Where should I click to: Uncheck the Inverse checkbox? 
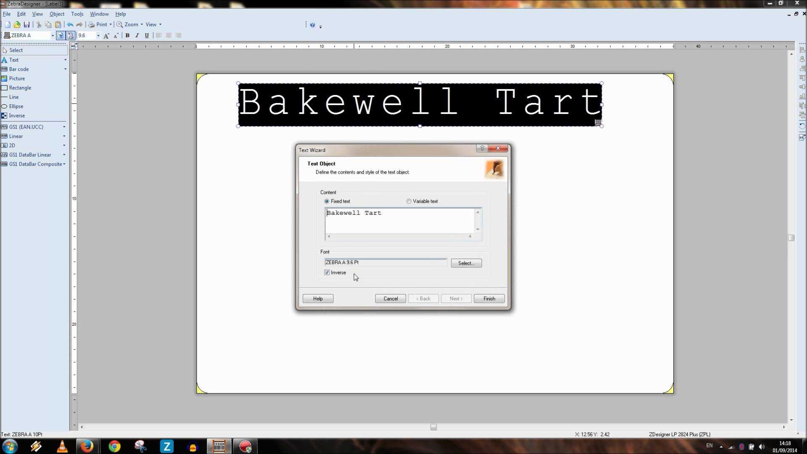(327, 272)
